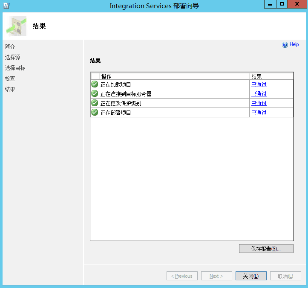The height and width of the screenshot is (288, 308).
Task: Select the 选择目标 step in the sidebar
Action: coord(15,68)
